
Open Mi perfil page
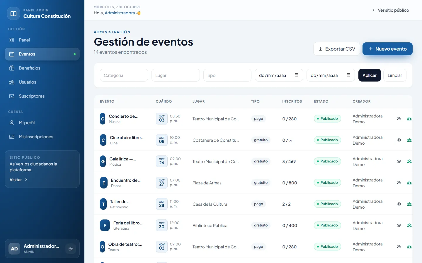coord(42,123)
